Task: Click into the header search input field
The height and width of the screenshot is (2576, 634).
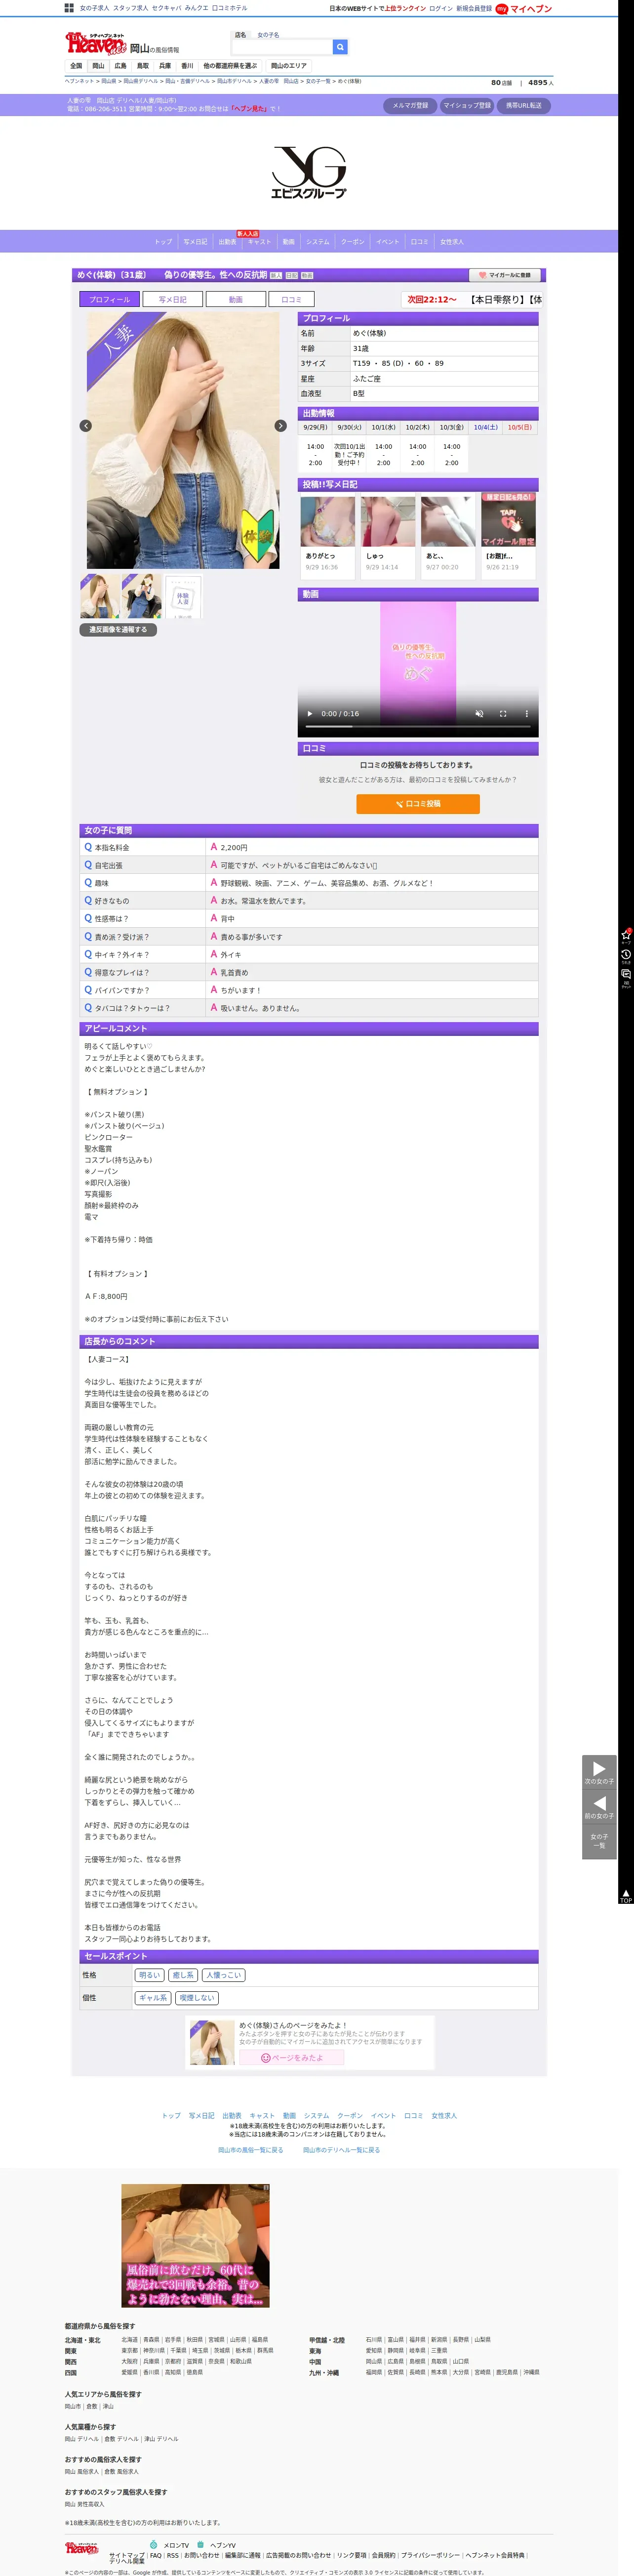Action: pyautogui.click(x=281, y=47)
